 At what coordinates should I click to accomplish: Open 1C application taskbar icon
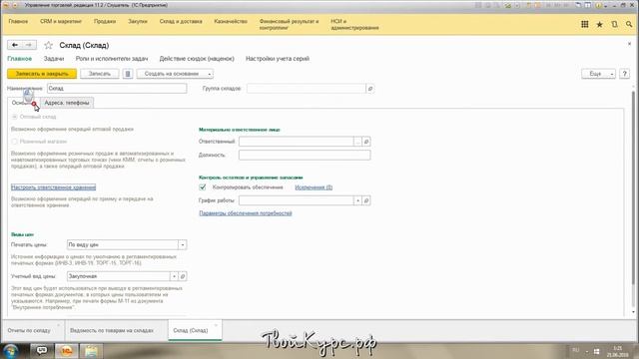[x=67, y=350]
